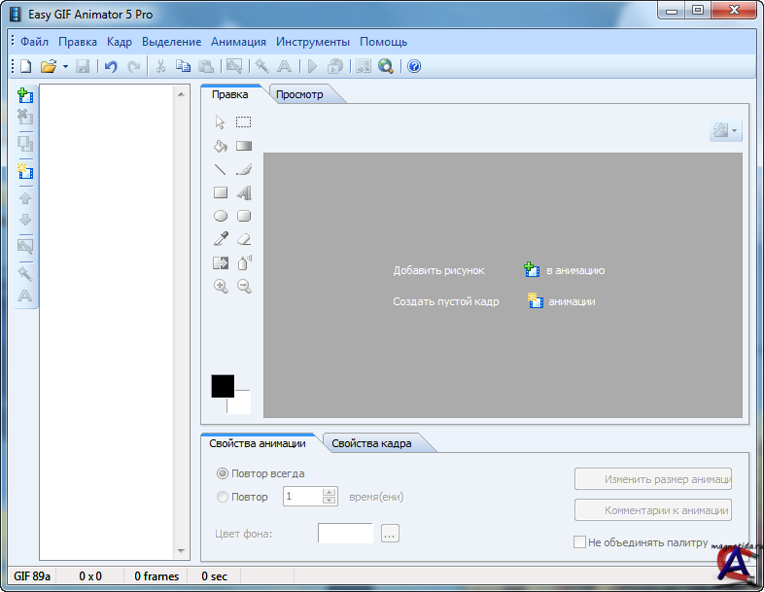Screen dimensions: 764x592
Task: Select the ellipse shape tool
Action: (221, 216)
